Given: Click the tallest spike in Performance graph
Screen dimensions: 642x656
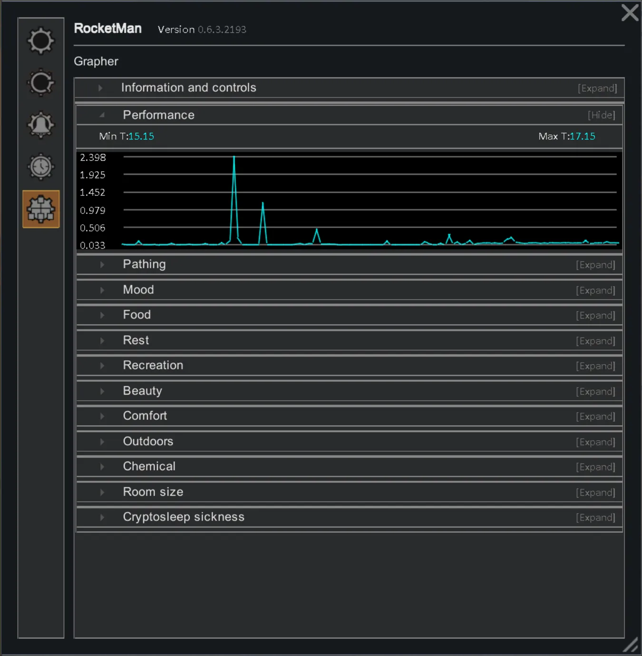Looking at the screenshot, I should coord(234,159).
